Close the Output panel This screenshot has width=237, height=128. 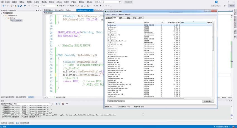point(231,101)
